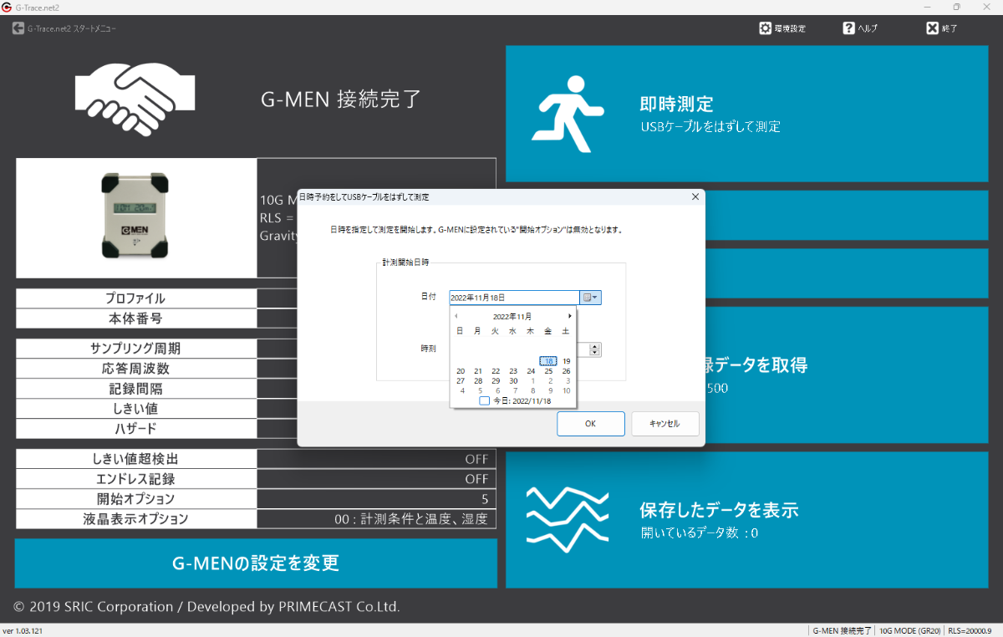Click the G-MENの設定を変更 button
The image size is (1003, 637).
coord(256,563)
